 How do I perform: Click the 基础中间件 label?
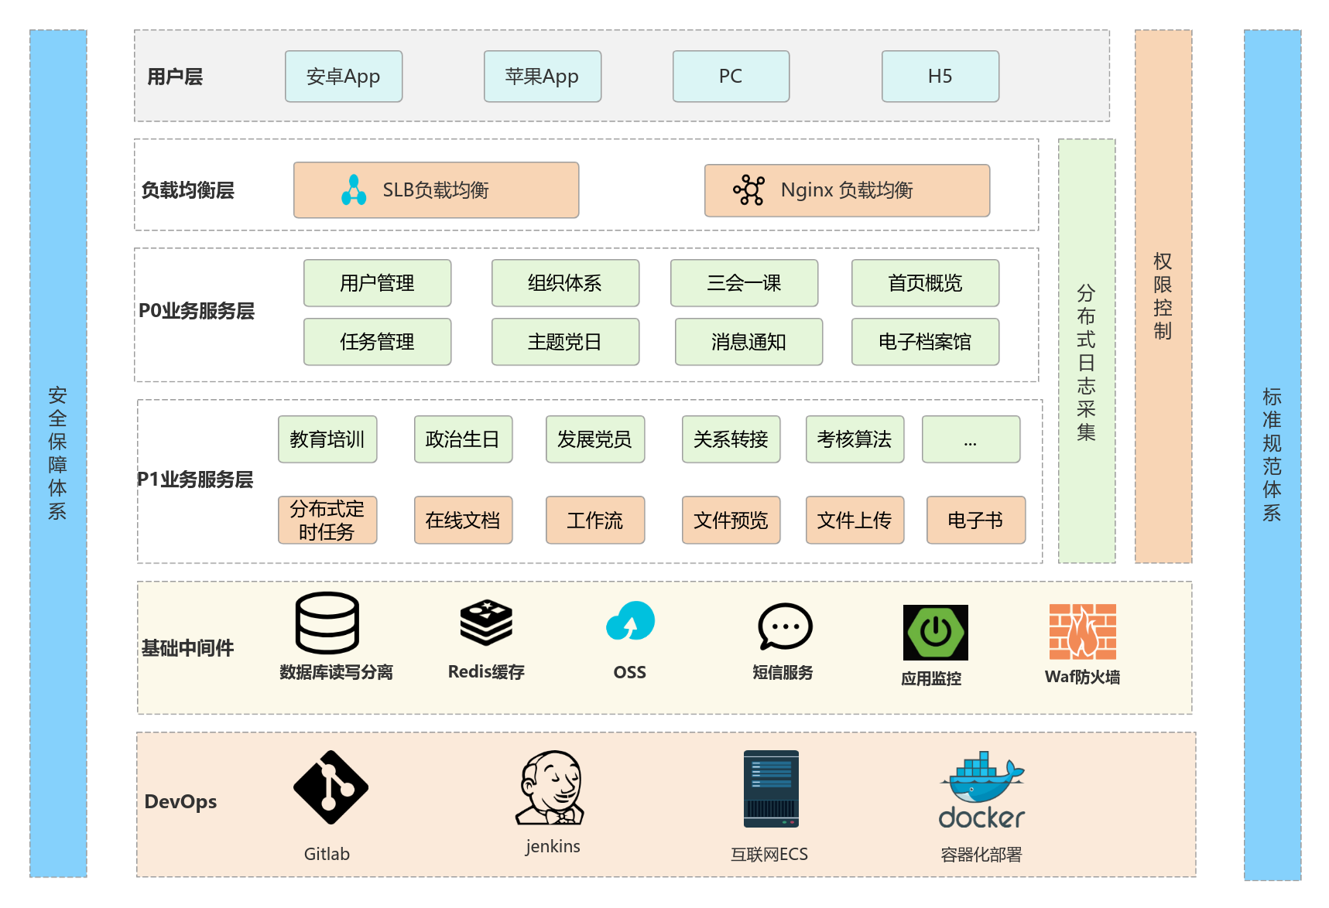click(x=187, y=648)
